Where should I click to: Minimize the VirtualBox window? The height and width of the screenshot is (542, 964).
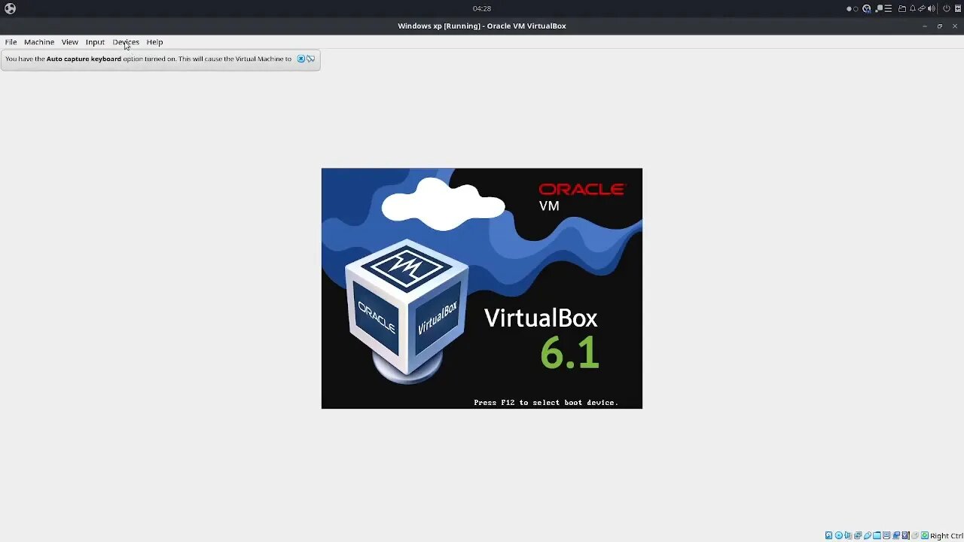(x=925, y=26)
